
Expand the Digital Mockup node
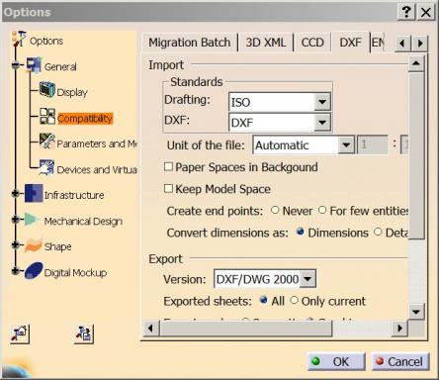tap(15, 271)
